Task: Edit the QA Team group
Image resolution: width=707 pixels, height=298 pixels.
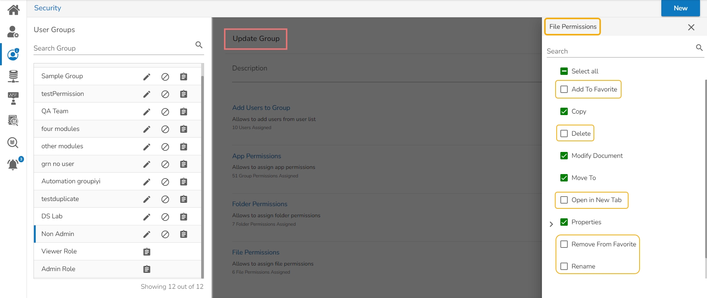Action: tap(147, 112)
